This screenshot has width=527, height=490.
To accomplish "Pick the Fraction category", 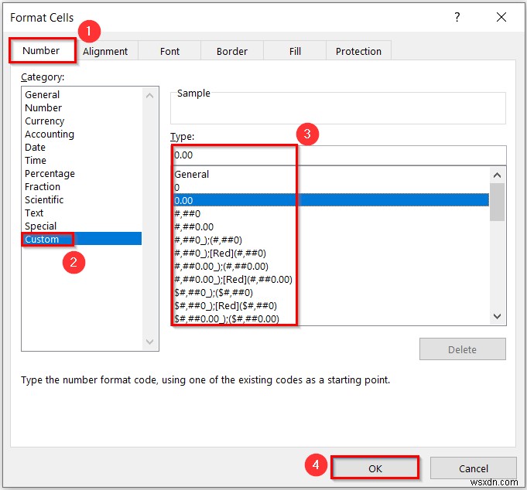I will [x=83, y=186].
